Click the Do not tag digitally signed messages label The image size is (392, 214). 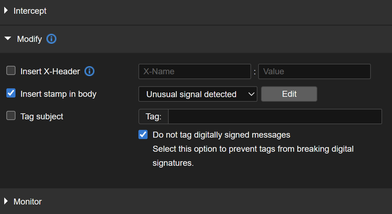(221, 135)
